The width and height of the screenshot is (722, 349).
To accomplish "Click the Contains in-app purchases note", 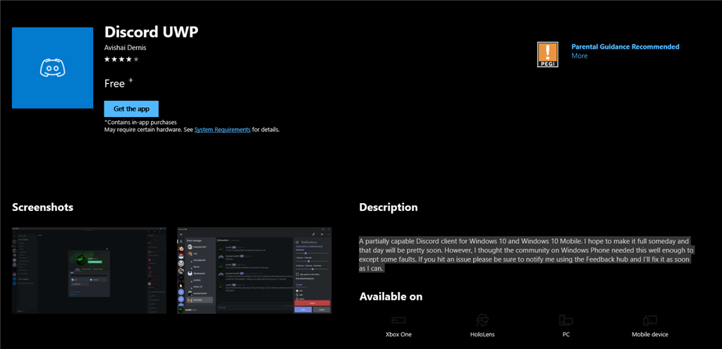I will coord(140,123).
